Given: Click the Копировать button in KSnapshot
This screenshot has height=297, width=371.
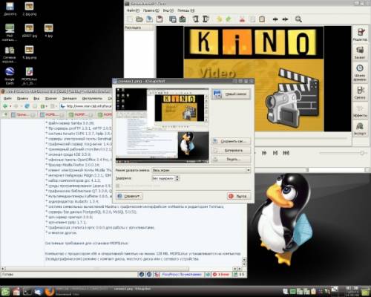Looking at the screenshot, I should tap(231, 150).
